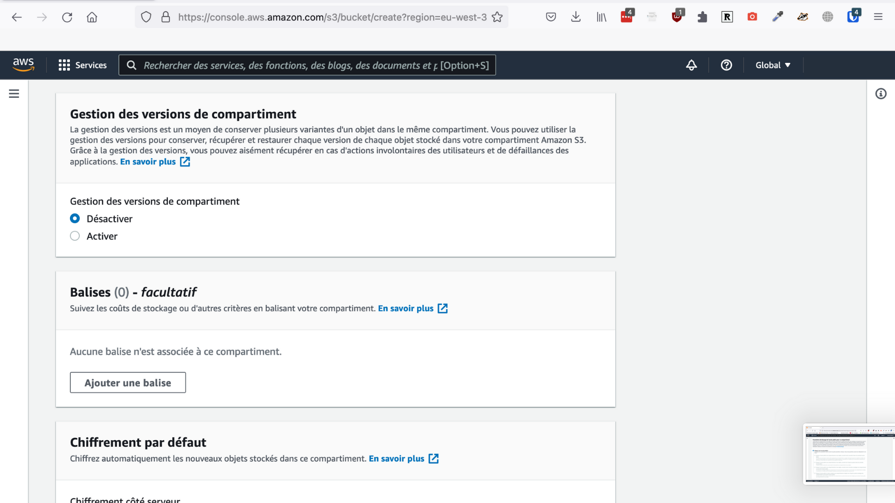Viewport: 895px width, 503px height.
Task: Disable bucket versioning with Désactiver
Action: (75, 218)
